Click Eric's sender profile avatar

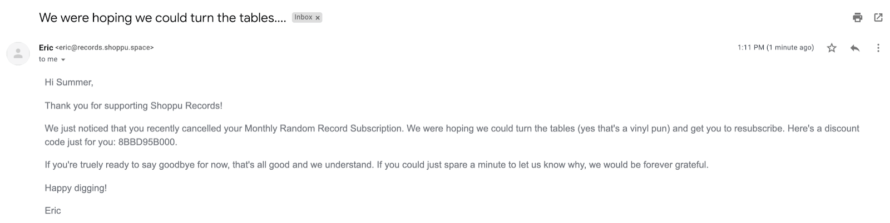(x=18, y=53)
